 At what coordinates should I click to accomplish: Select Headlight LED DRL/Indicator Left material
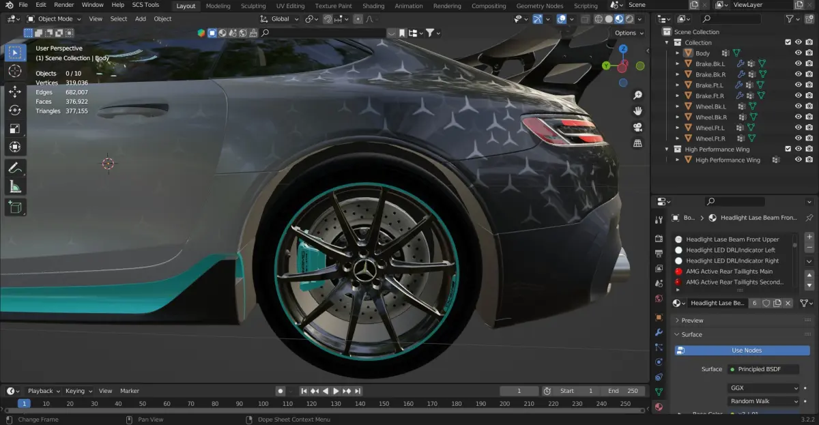[730, 250]
